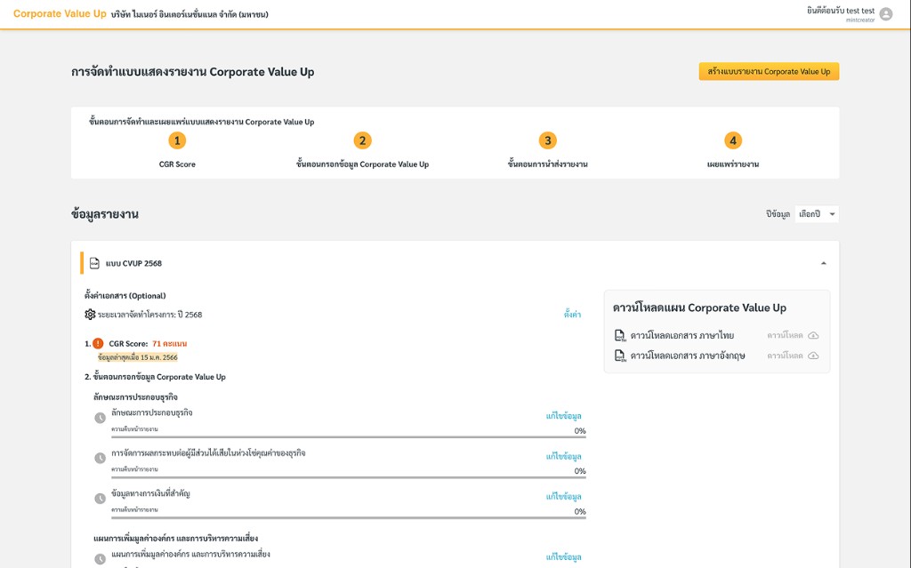Viewport: 911px width, 568px height.
Task: Collapse the แบบ CVUP 2568 section arrow
Action: tap(823, 263)
